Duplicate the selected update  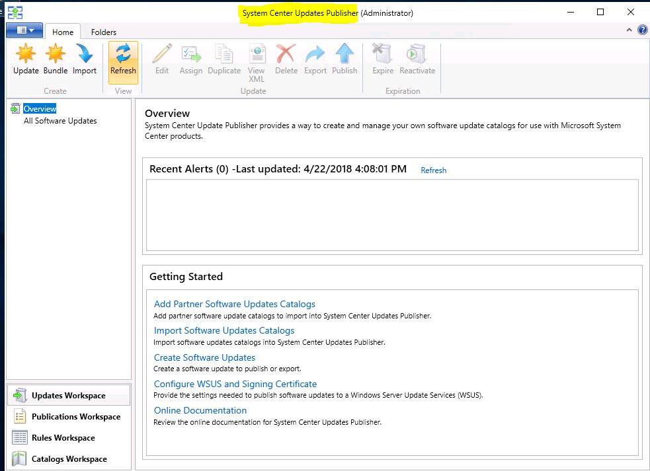pyautogui.click(x=224, y=59)
